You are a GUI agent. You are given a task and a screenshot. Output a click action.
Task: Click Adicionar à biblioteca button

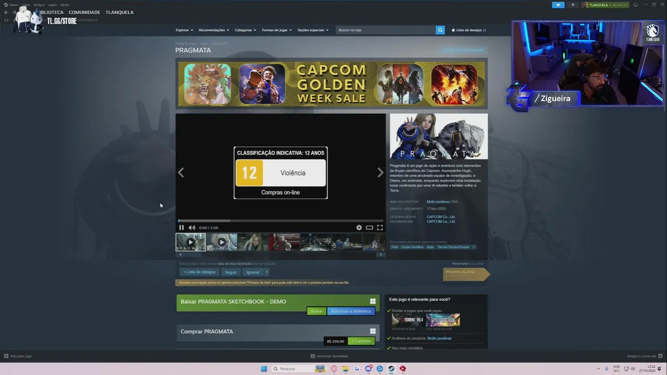351,311
